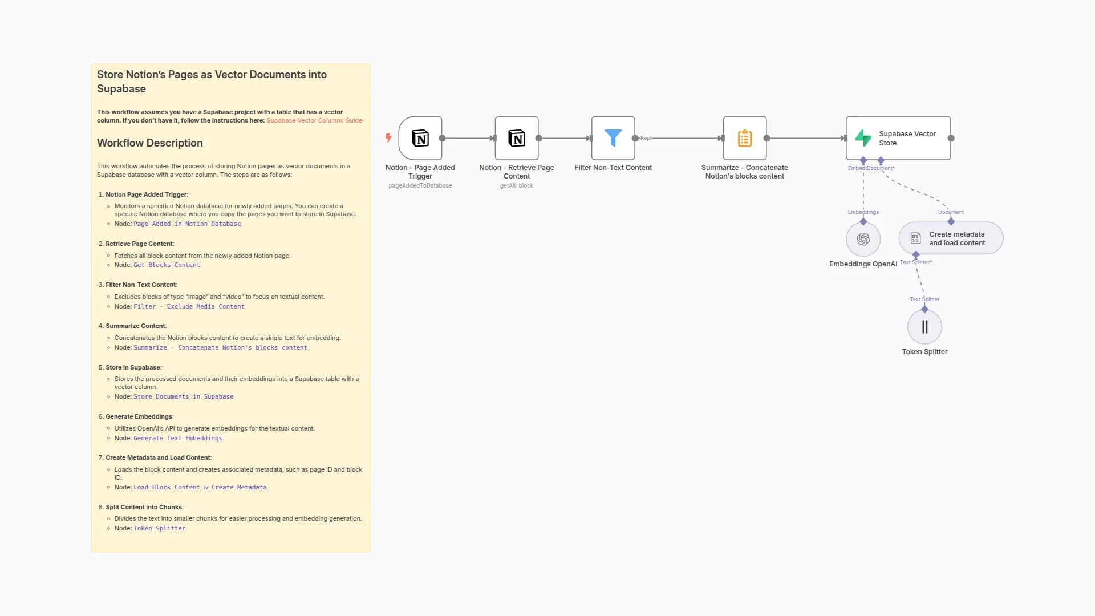Click the Supabase green bolt logo icon
This screenshot has height=616, width=1095.
pyautogui.click(x=863, y=138)
